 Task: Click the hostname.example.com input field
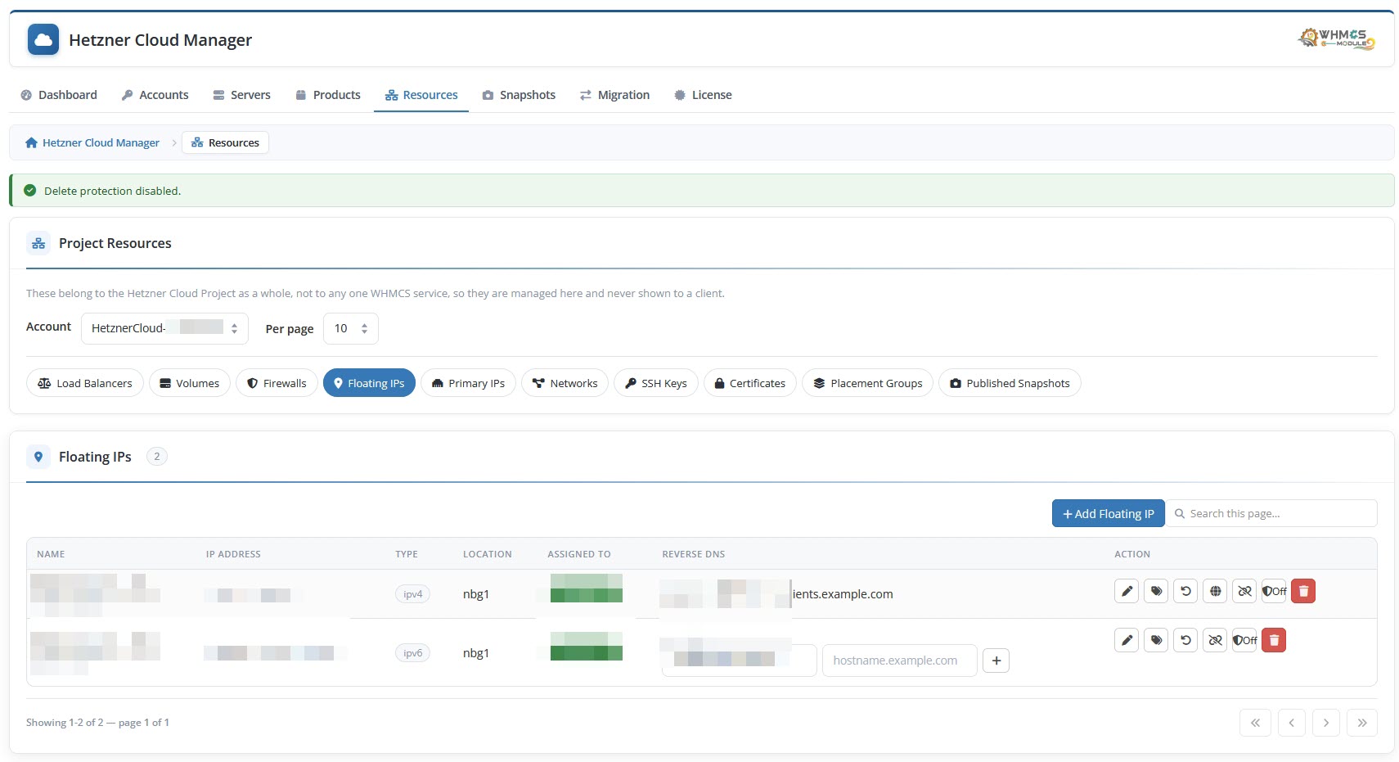click(899, 661)
